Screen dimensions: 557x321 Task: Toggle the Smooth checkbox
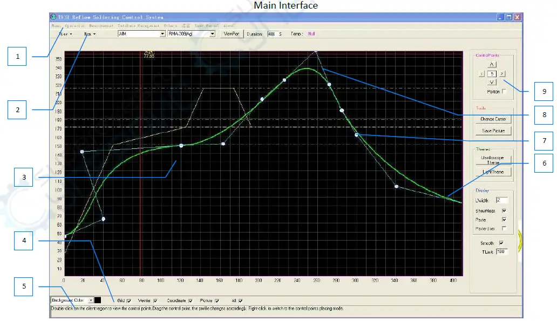(x=501, y=243)
